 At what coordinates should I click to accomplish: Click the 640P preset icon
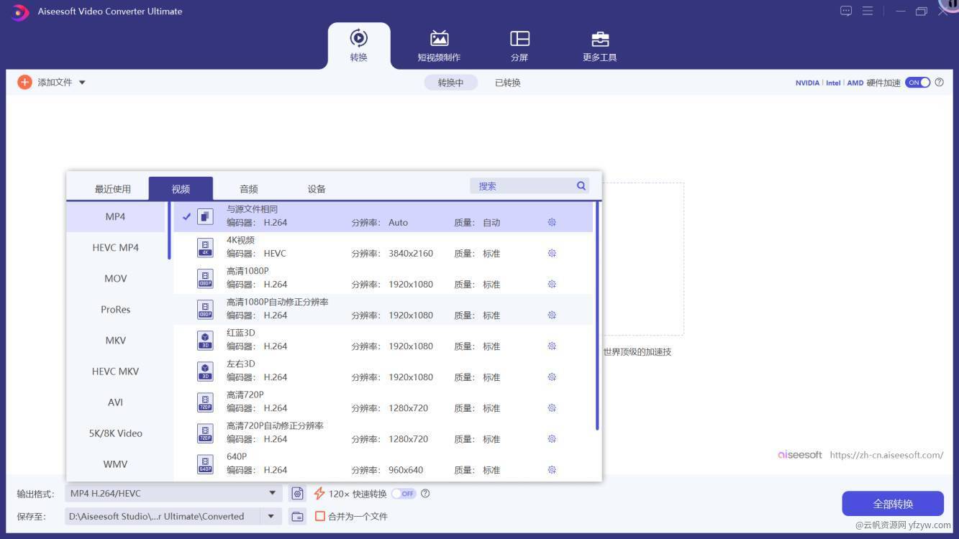[x=205, y=464]
